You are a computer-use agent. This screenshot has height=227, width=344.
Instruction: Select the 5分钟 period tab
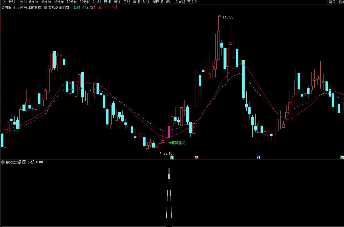point(33,2)
